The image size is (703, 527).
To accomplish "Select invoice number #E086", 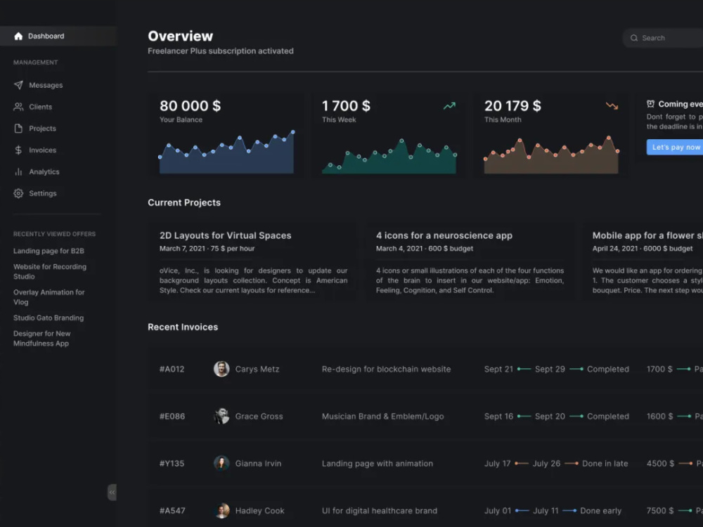I will click(172, 416).
